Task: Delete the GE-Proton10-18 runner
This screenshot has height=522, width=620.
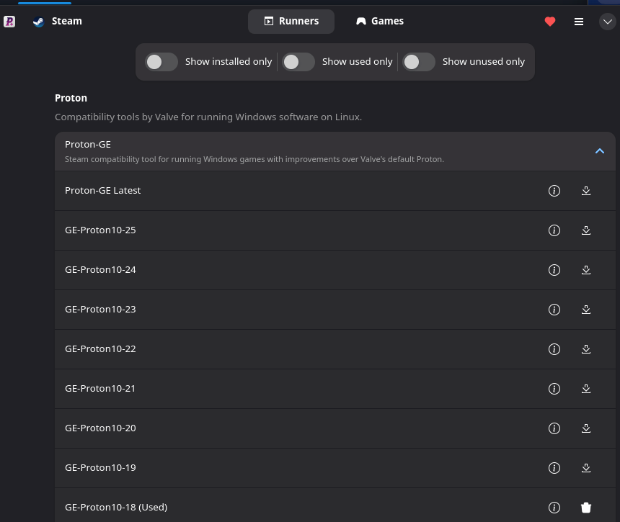Action: click(586, 508)
